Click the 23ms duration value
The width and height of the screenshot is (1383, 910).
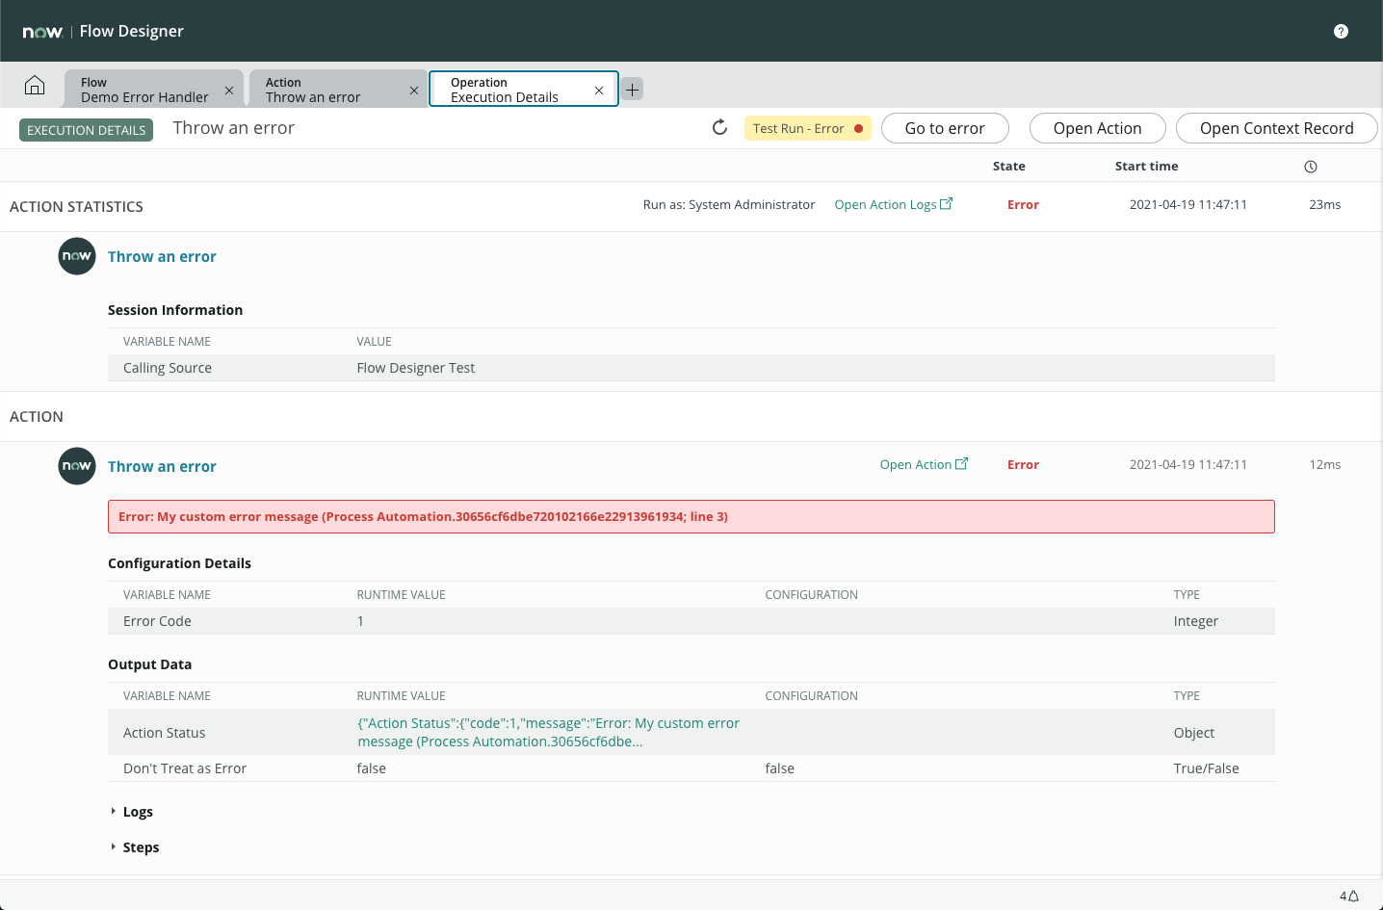point(1324,204)
